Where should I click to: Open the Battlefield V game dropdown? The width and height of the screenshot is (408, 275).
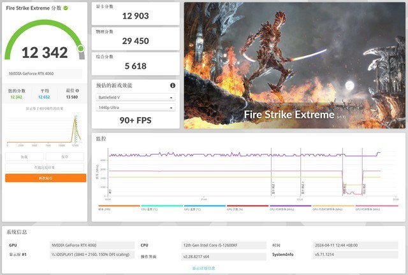pos(135,97)
